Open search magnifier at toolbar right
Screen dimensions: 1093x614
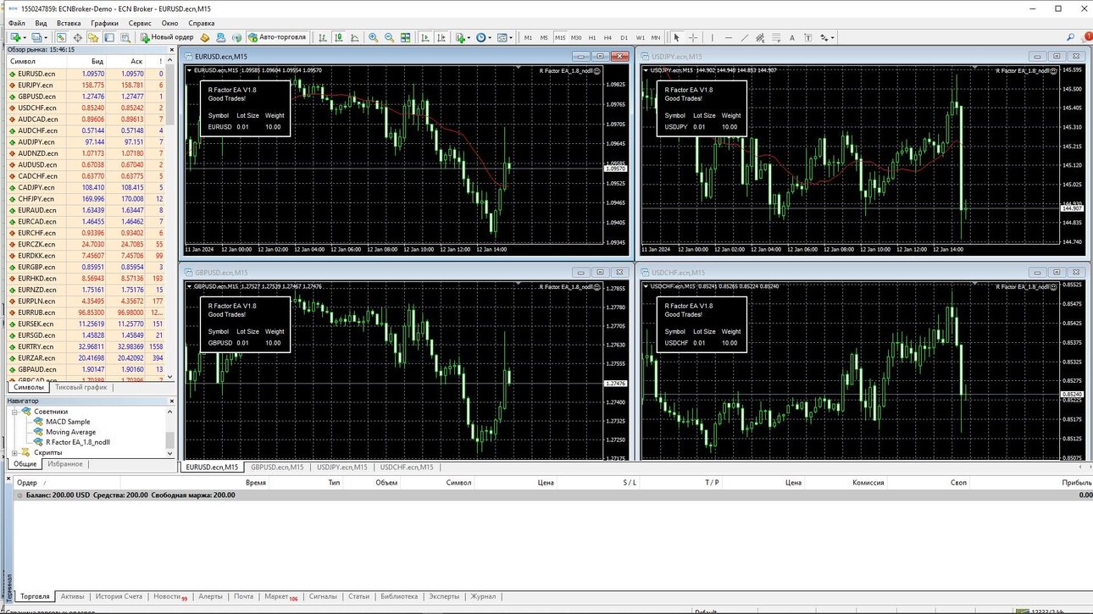point(1070,37)
